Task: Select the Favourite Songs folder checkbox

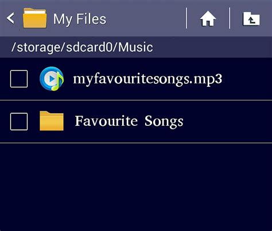Action: [19, 122]
